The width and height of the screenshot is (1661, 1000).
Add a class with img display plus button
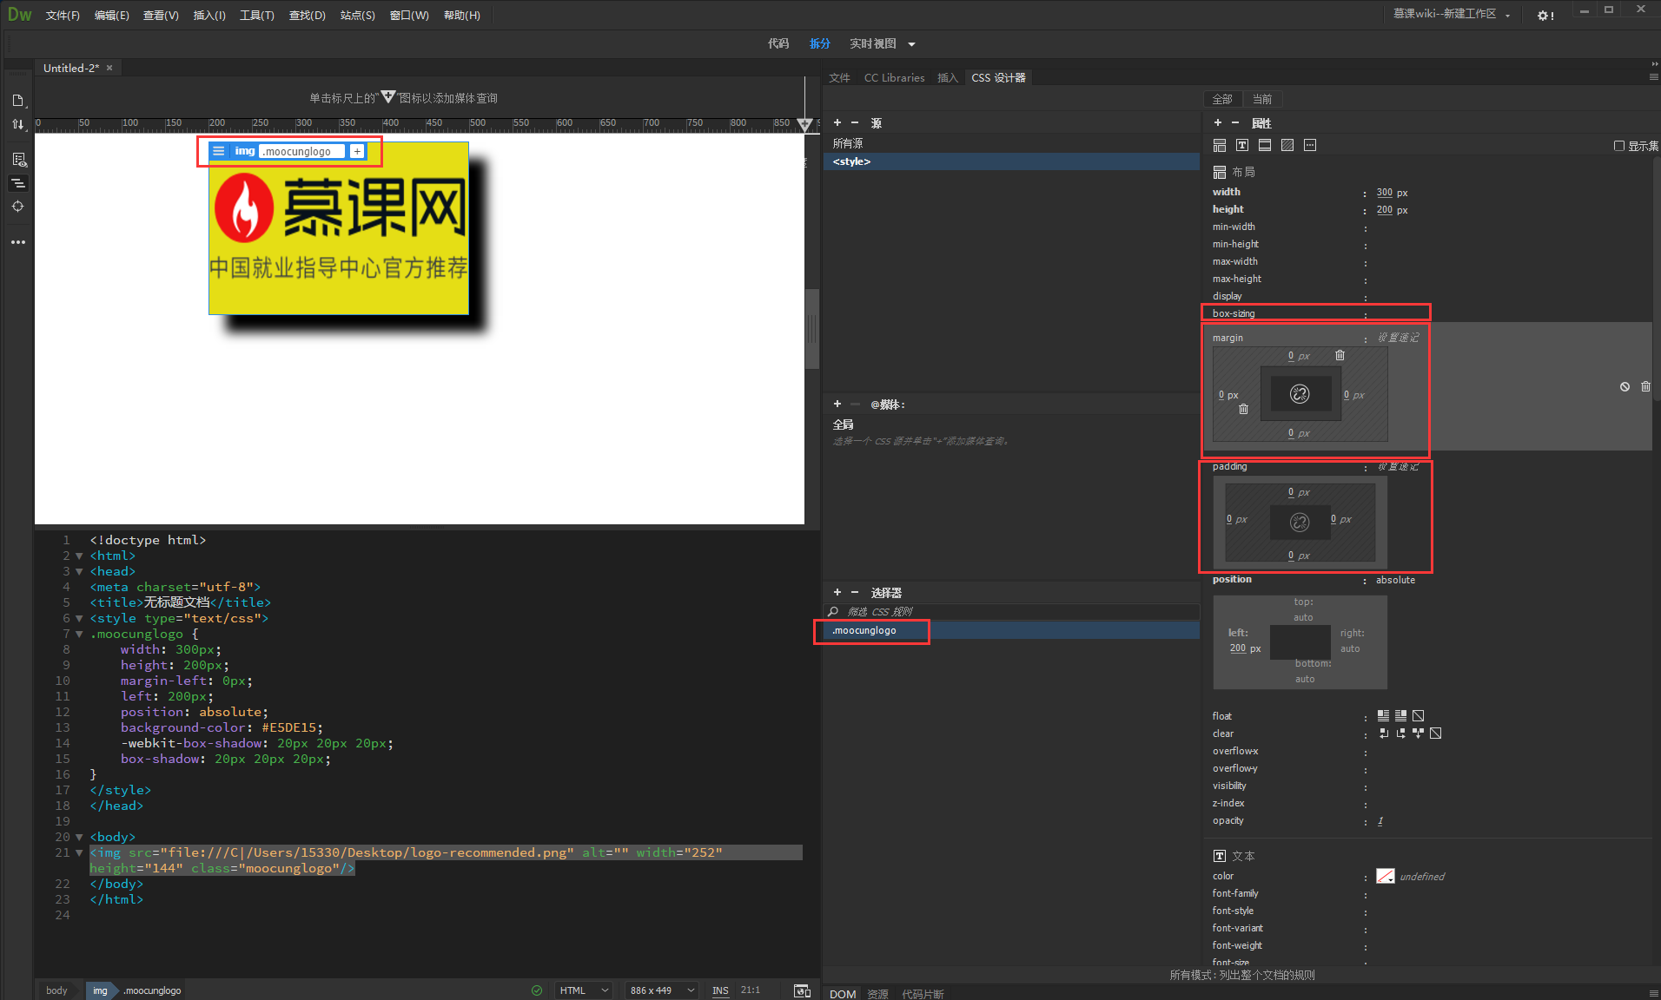[x=357, y=151]
